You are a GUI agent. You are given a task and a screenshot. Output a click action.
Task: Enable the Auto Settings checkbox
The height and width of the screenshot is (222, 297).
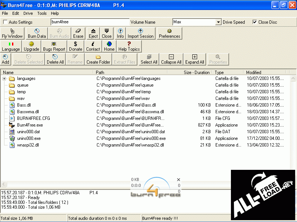tap(5, 22)
